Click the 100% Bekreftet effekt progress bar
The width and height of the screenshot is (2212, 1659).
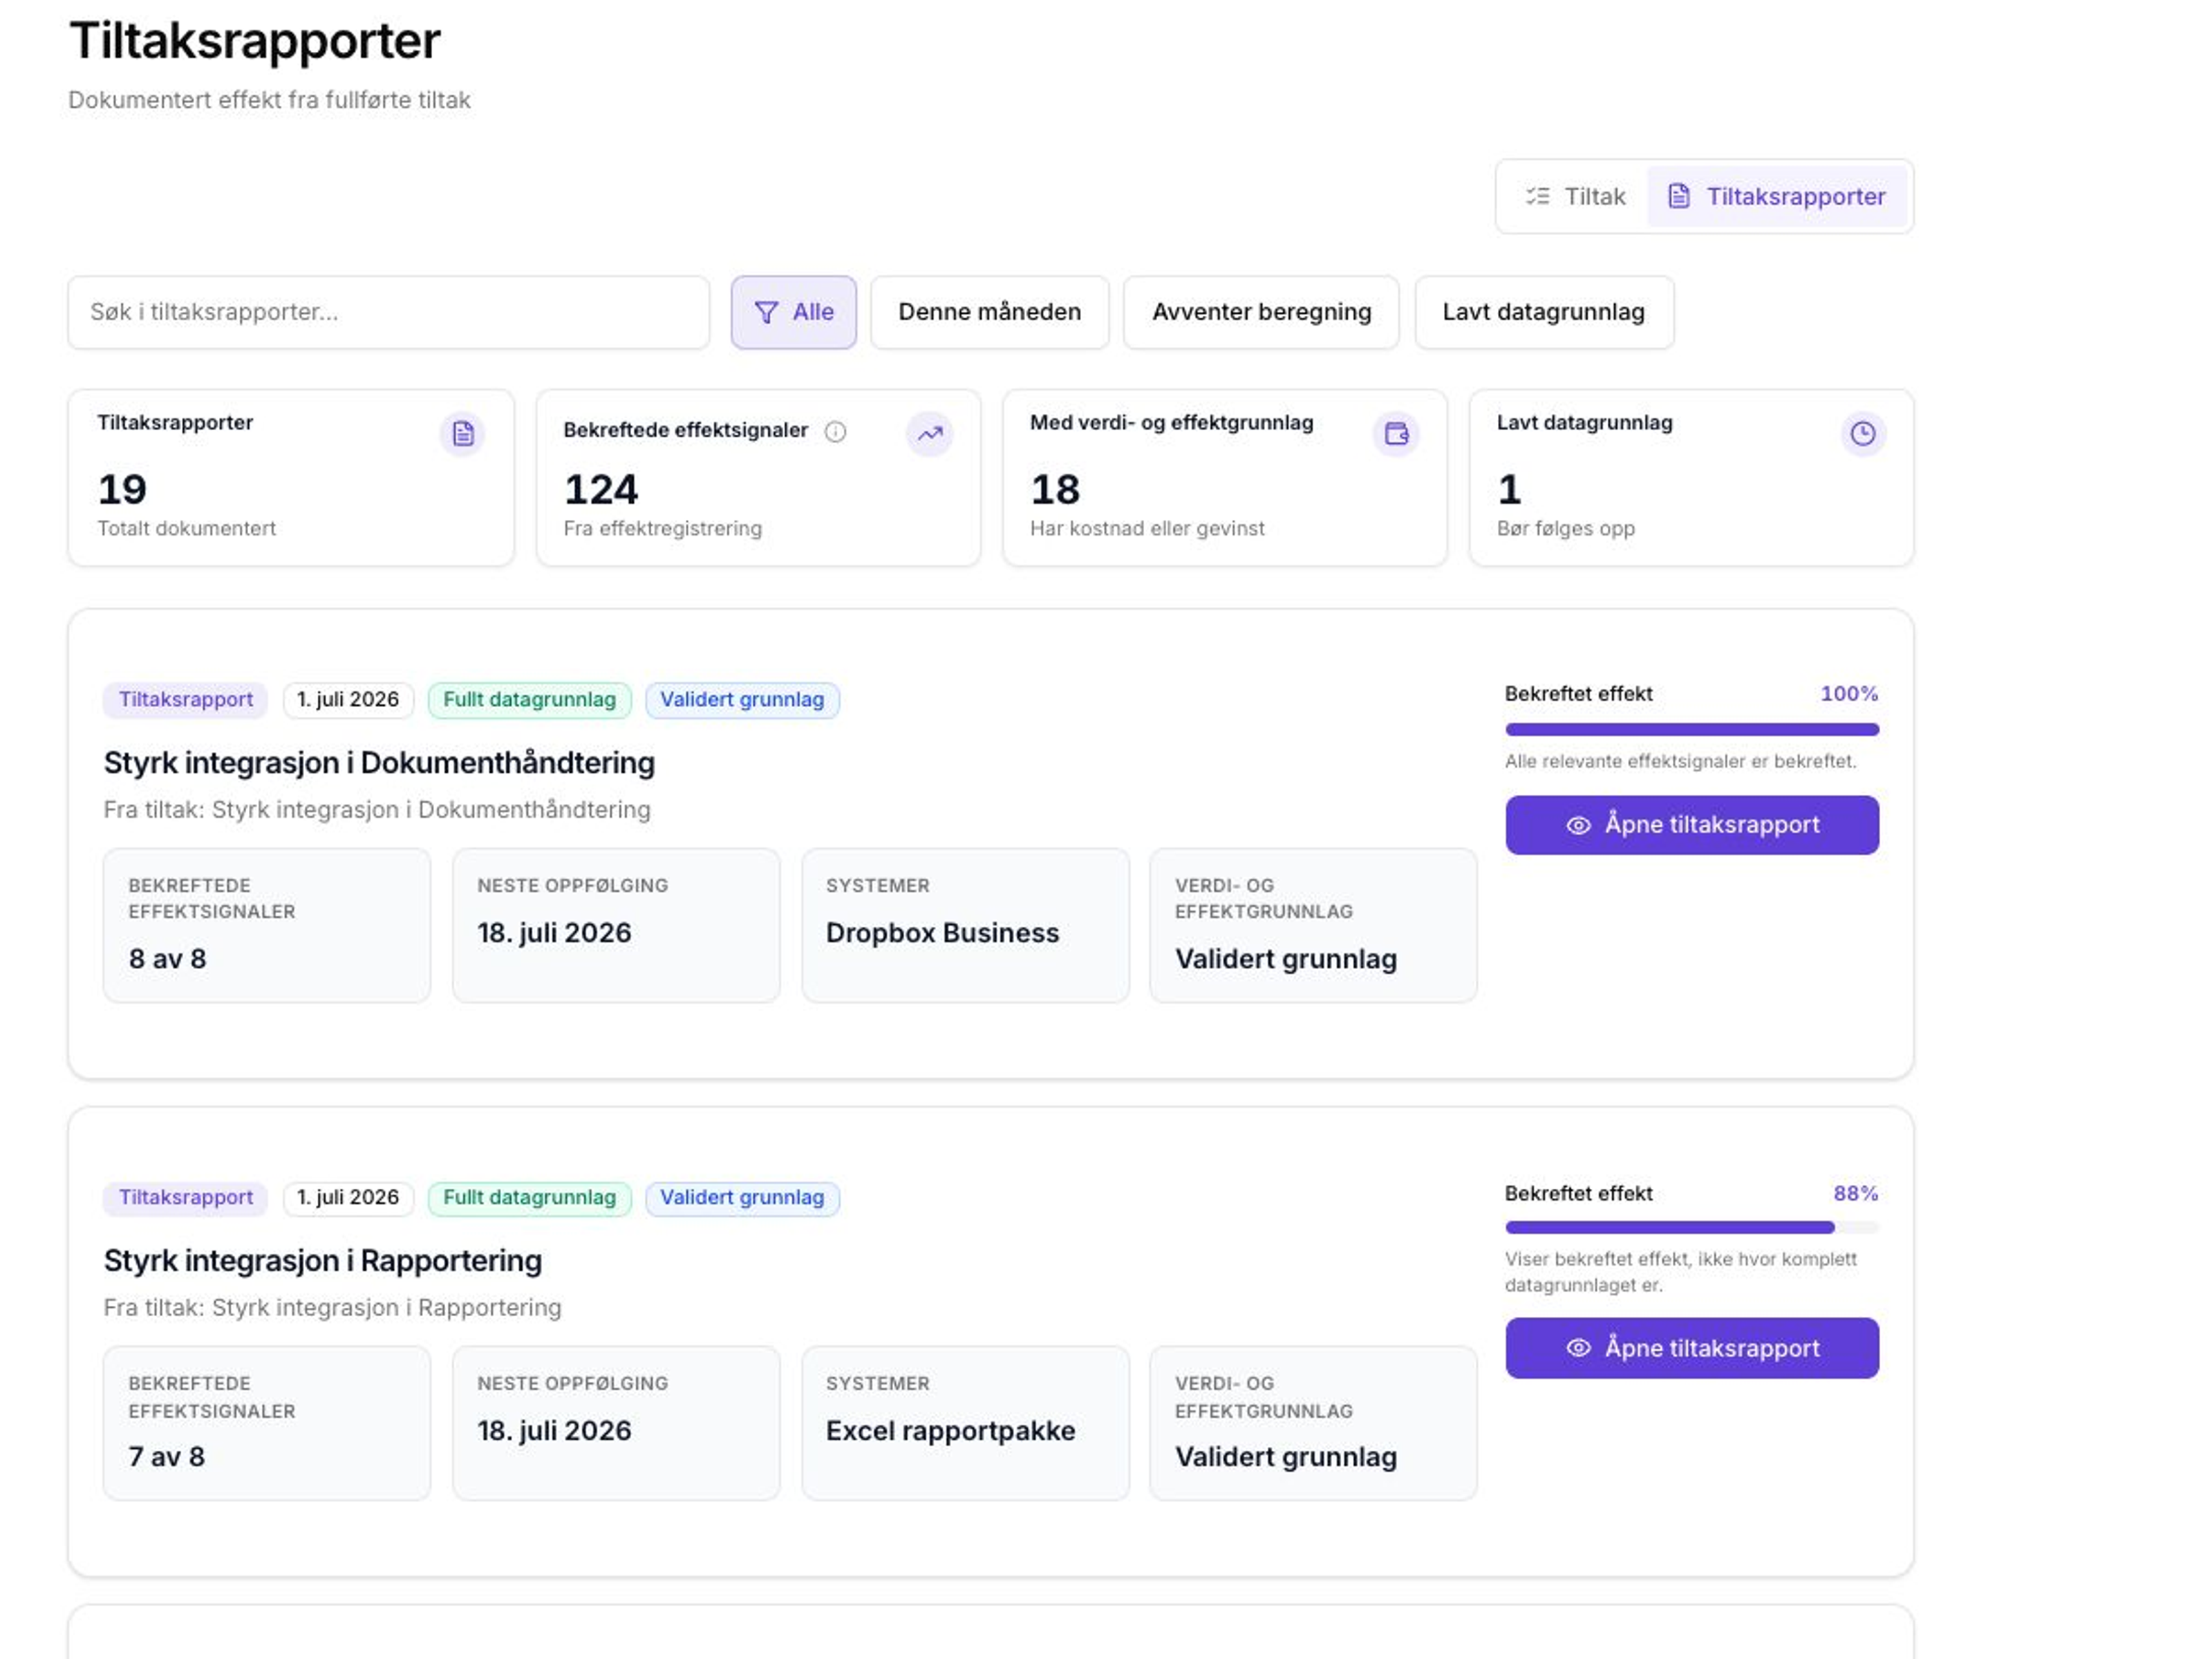click(x=1692, y=729)
